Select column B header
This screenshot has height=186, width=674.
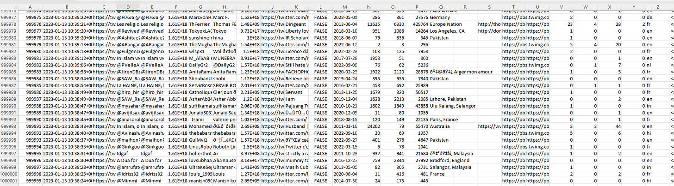pyautogui.click(x=67, y=6)
